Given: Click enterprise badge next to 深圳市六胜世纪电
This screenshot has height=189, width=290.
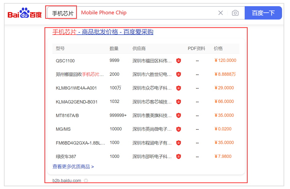Looking at the screenshot, I should (x=178, y=74).
